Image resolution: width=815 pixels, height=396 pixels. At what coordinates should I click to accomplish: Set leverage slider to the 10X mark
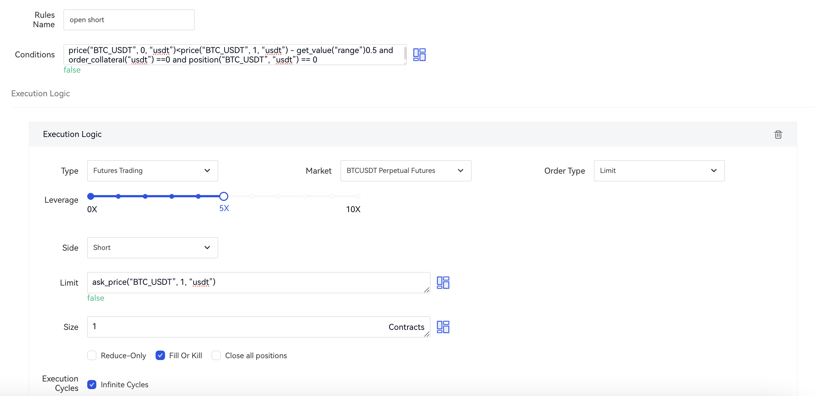358,196
